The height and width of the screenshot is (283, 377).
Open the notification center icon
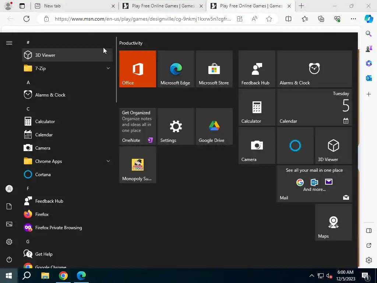[x=366, y=276]
